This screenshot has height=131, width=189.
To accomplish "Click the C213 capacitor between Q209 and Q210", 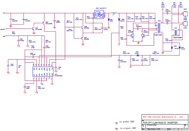I will pos(138,29).
